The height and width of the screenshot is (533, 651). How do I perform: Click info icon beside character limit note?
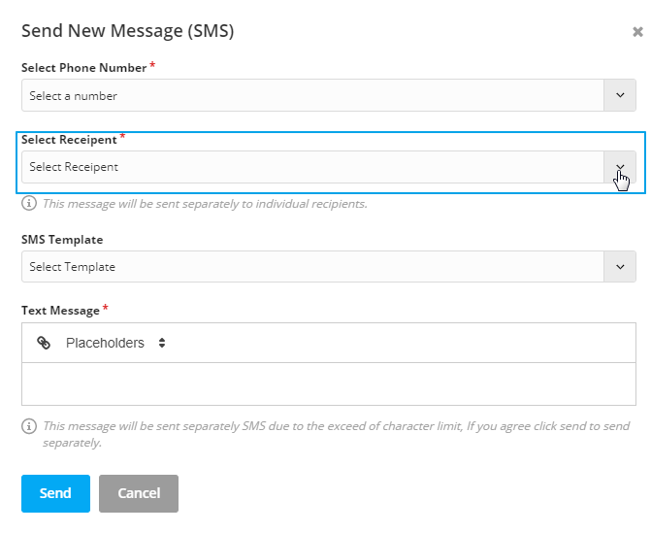tap(29, 426)
